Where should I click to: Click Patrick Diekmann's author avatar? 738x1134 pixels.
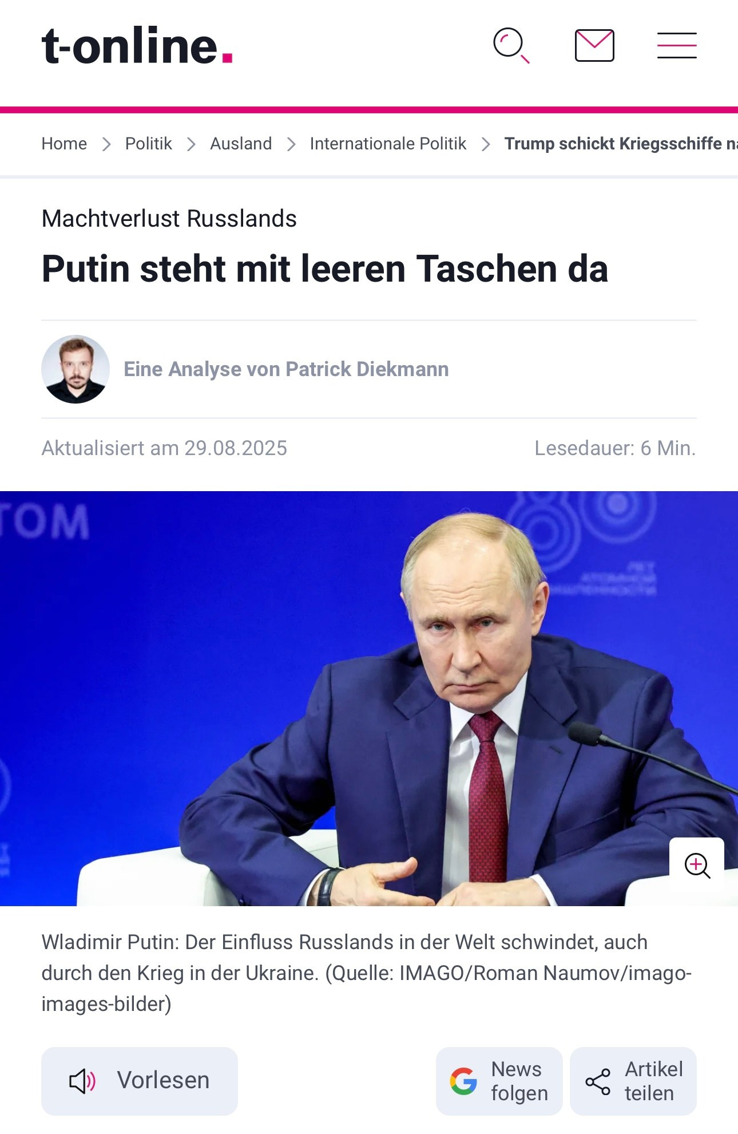76,369
